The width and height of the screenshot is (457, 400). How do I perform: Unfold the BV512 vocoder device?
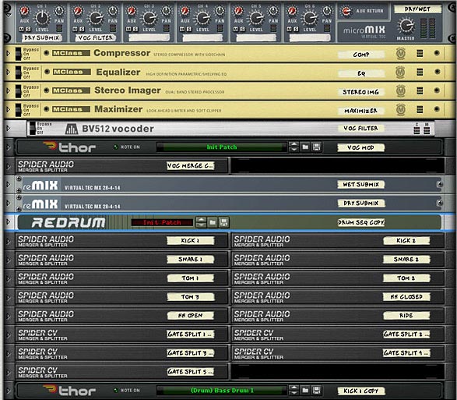click(8, 128)
